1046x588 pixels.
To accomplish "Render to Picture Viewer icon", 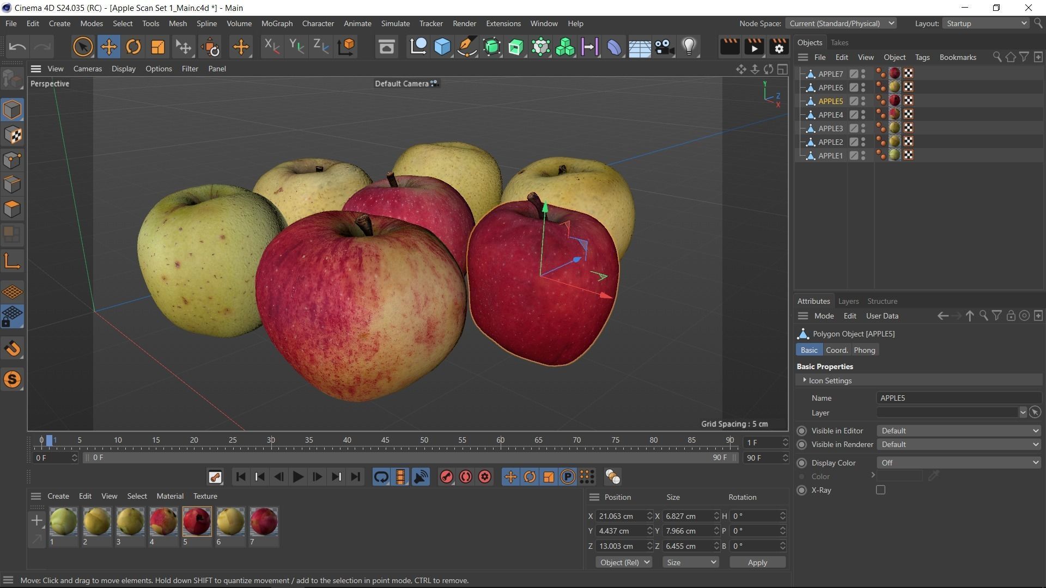I will 754,47.
